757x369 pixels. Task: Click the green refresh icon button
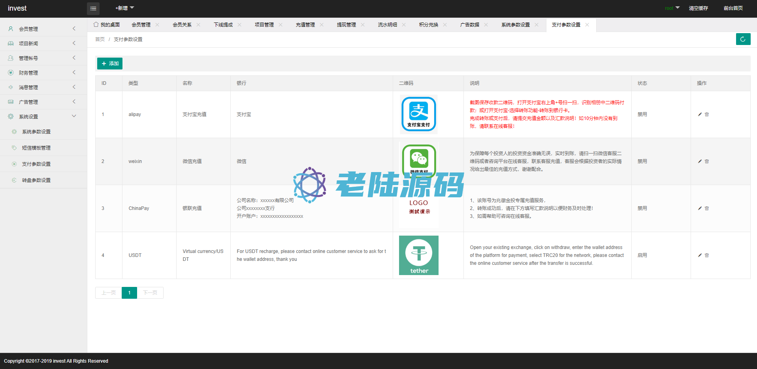[x=743, y=39]
